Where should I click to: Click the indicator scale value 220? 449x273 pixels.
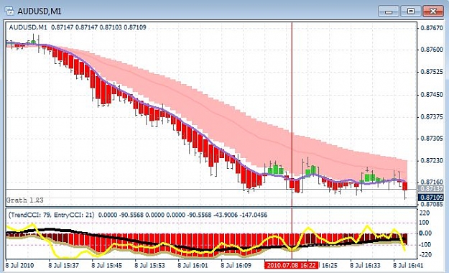pos(424,213)
